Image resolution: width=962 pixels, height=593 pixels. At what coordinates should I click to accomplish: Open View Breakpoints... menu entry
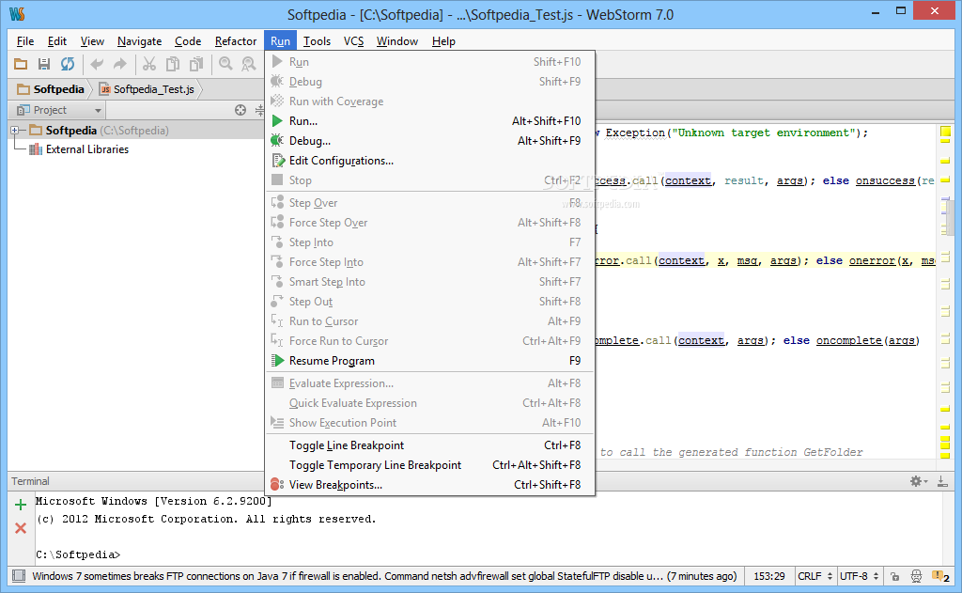[x=430, y=484]
